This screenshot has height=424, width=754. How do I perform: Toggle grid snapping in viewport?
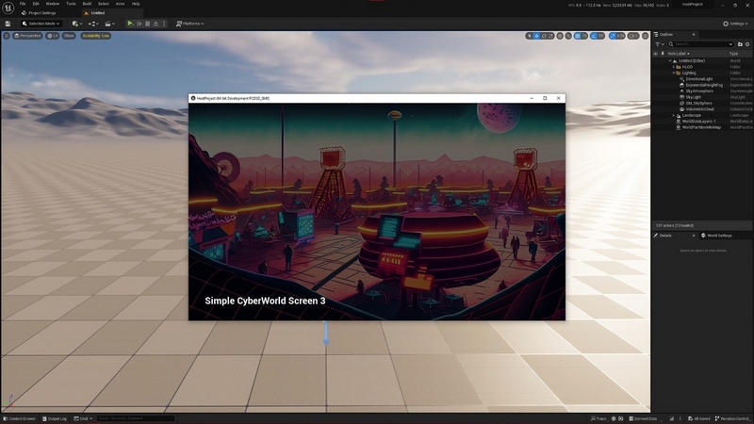(577, 36)
